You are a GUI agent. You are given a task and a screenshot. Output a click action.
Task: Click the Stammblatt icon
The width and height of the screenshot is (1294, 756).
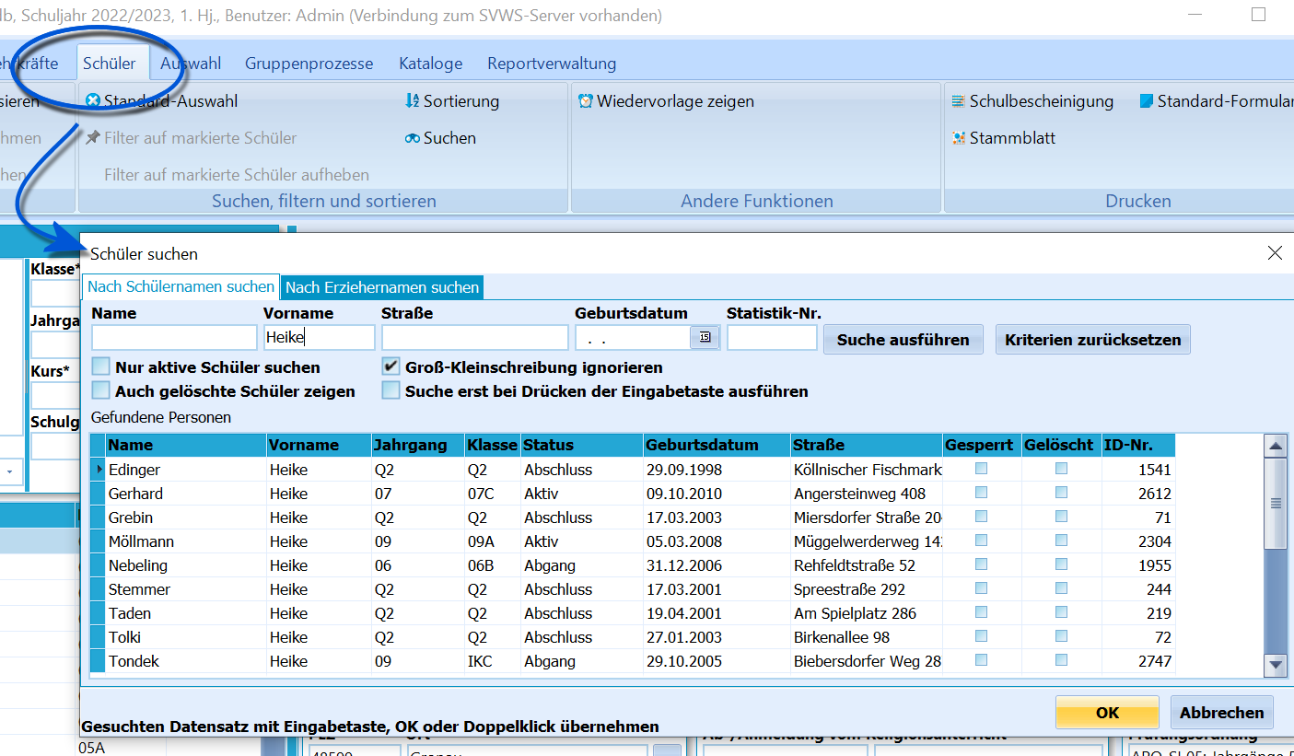959,138
